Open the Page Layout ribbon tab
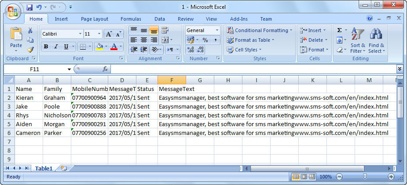407x185 pixels. 95,19
